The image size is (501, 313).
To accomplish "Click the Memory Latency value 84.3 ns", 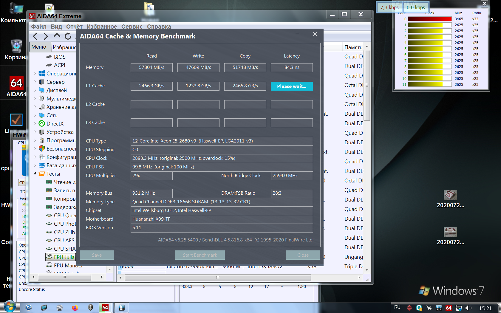I will coord(292,68).
